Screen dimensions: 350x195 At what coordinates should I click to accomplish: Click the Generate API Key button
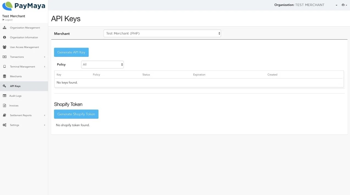(x=71, y=52)
